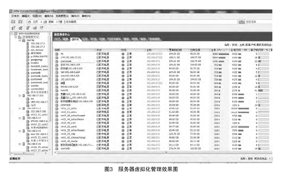Collapse the 新建数据中心 tree node
Viewport: 285px width, 181px height.
[x=17, y=37]
